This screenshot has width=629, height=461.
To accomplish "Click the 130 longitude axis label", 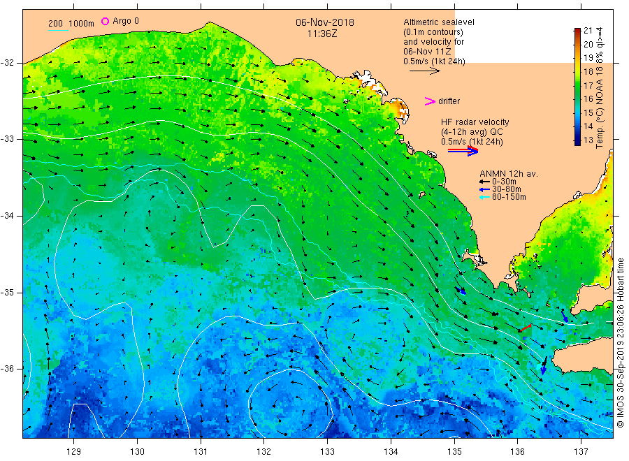I will tap(137, 452).
